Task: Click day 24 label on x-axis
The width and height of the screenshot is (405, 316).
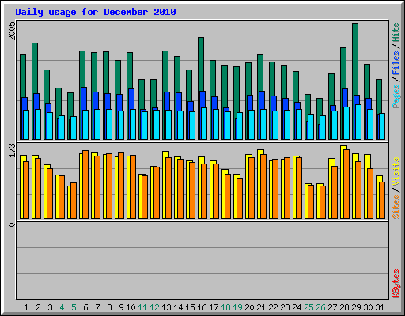Action: coord(297,307)
